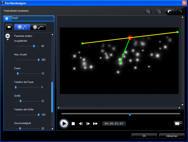188x142 pixels.
Task: Click the green direction handle endpoint
Action: (121, 61)
